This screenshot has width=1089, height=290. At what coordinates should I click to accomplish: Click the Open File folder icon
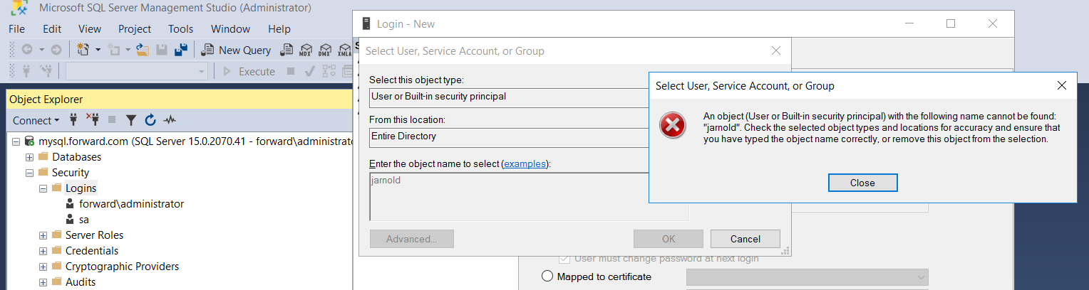point(143,50)
